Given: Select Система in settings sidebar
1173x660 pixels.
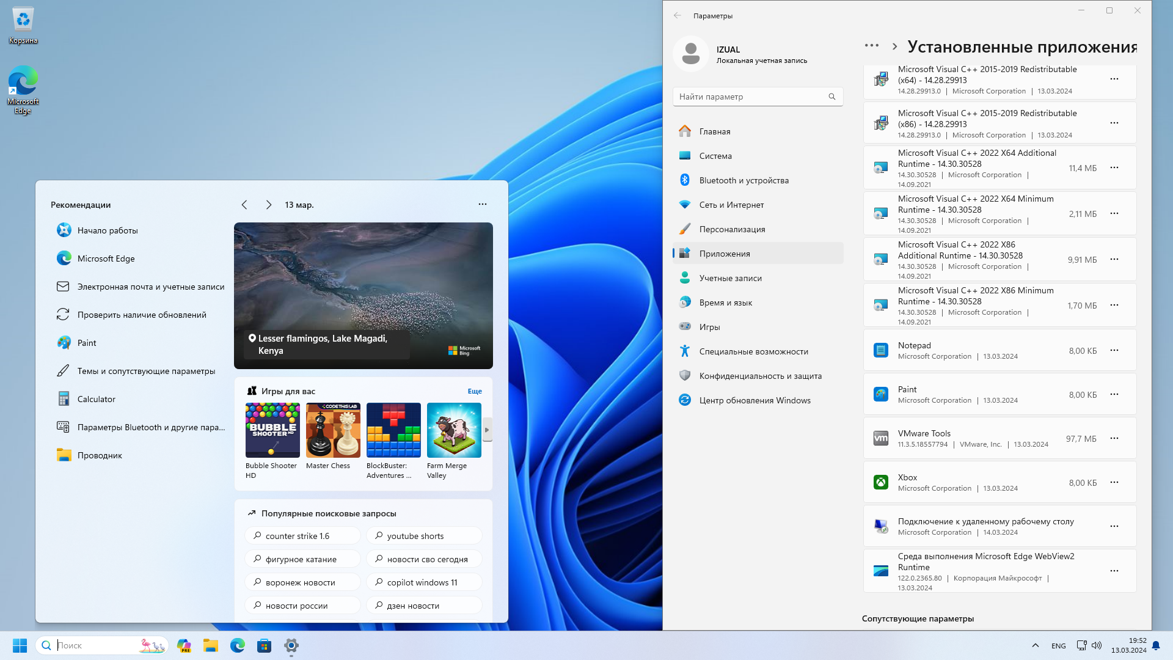Looking at the screenshot, I should [758, 156].
